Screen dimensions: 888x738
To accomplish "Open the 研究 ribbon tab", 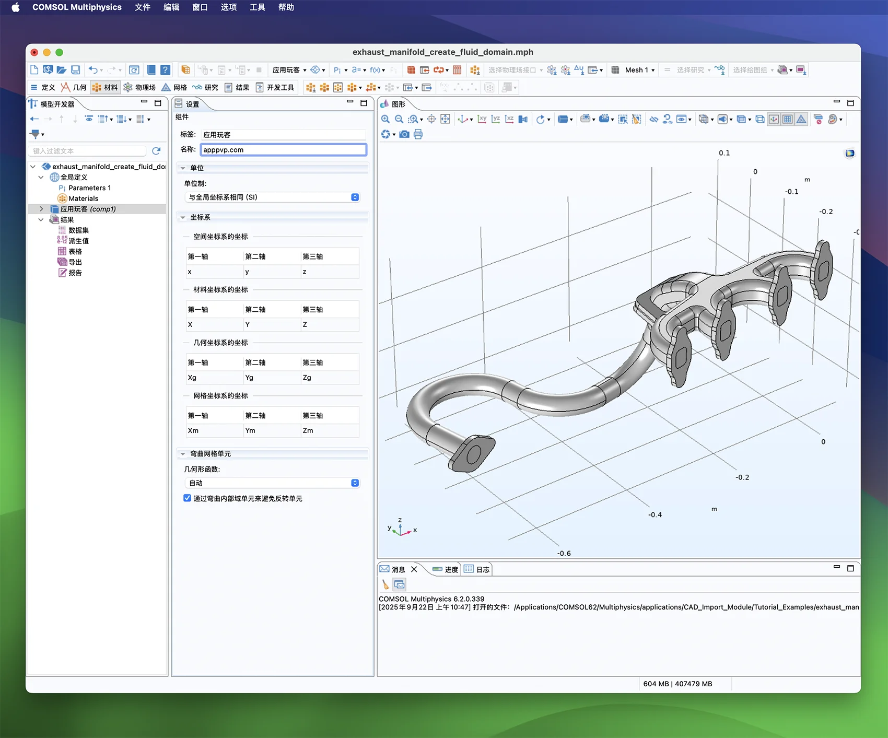I will click(205, 87).
